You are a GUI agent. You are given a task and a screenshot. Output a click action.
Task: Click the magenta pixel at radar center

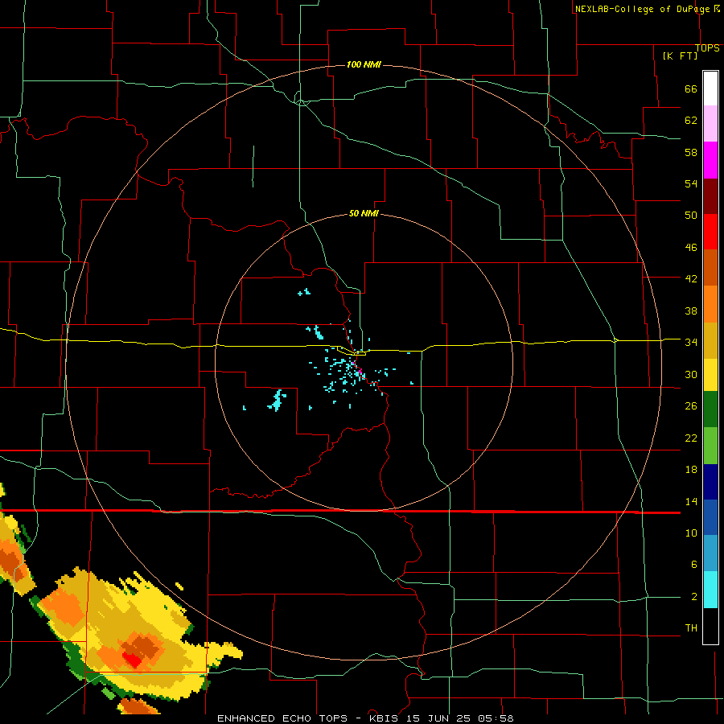(x=360, y=372)
